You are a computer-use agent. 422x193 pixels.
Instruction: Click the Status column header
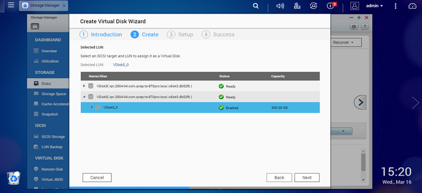tap(224, 76)
